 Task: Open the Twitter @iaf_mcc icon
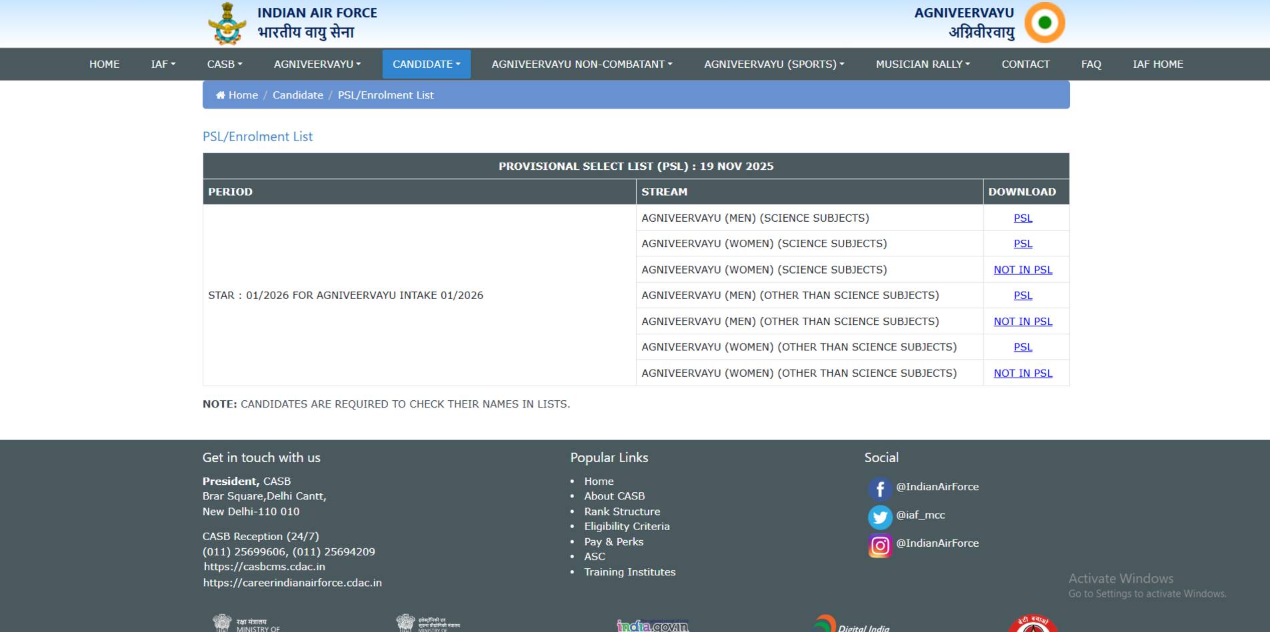point(881,517)
